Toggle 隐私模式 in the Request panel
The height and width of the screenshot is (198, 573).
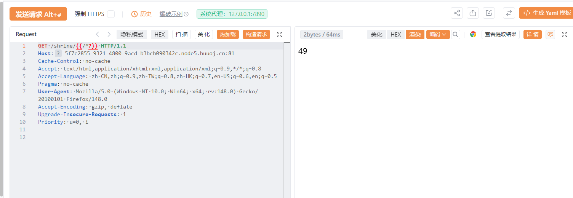tap(132, 34)
